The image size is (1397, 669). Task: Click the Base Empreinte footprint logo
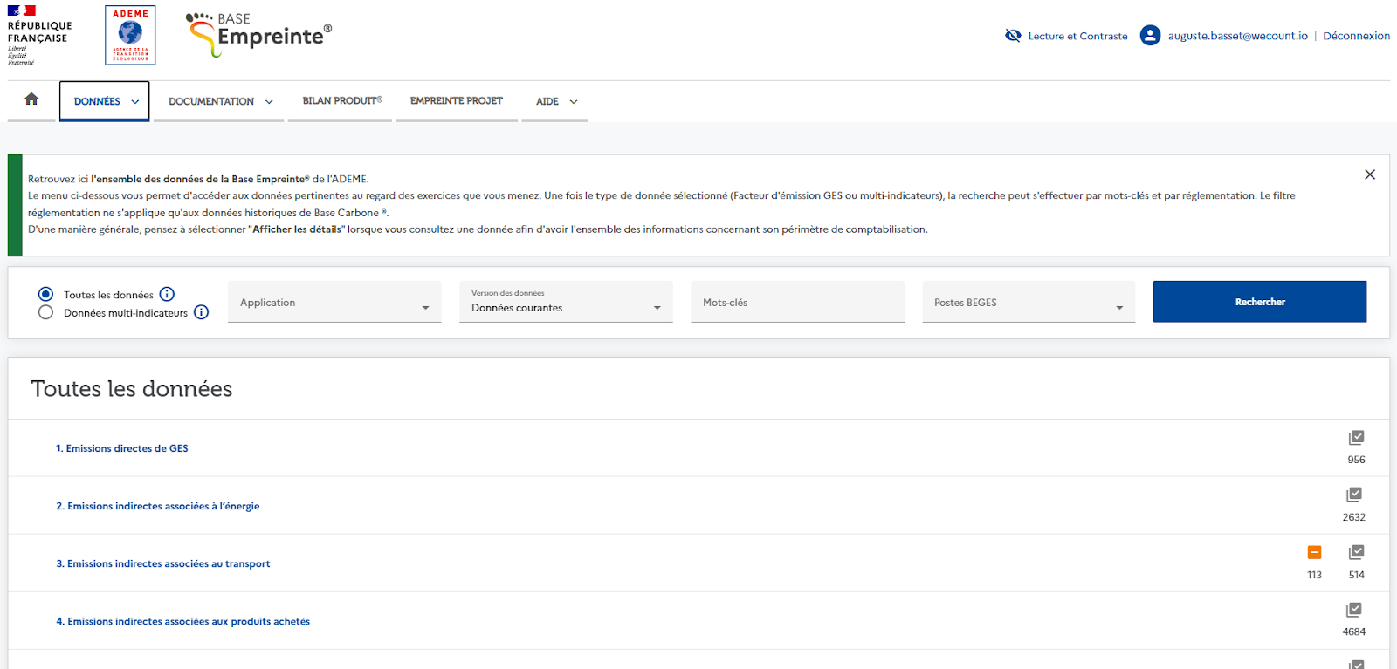[259, 35]
